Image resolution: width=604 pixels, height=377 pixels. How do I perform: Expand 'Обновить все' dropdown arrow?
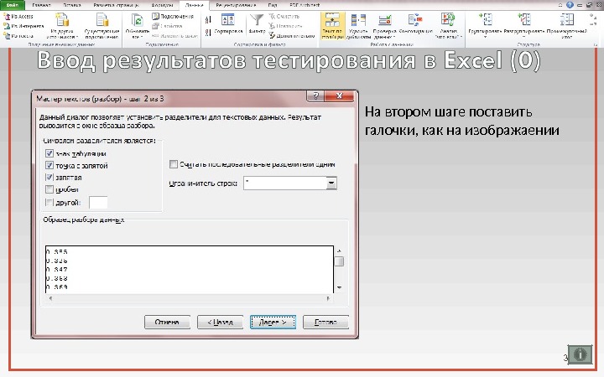142,38
